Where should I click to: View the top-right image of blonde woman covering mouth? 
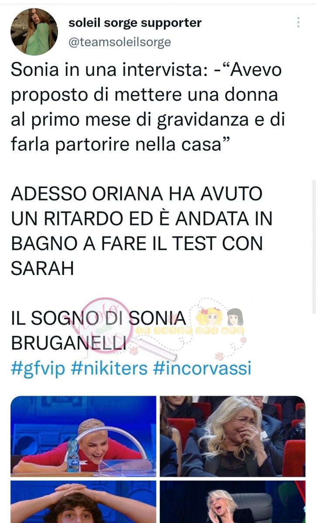click(x=232, y=436)
